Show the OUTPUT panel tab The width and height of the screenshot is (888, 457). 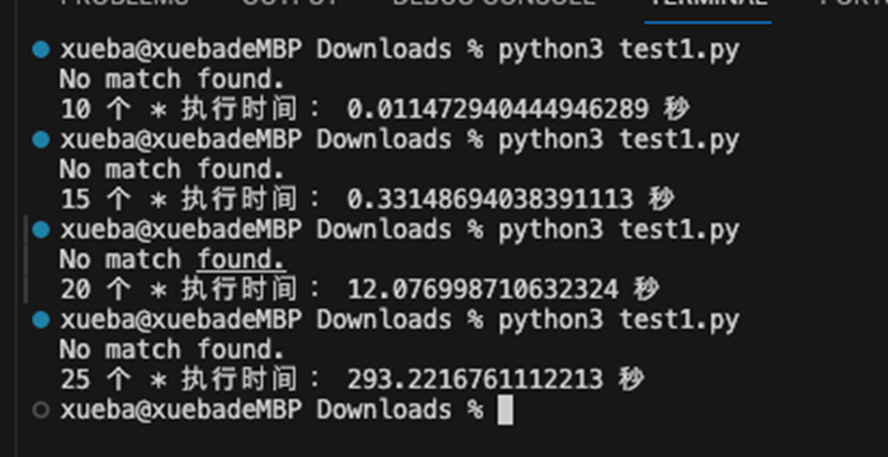pyautogui.click(x=289, y=4)
